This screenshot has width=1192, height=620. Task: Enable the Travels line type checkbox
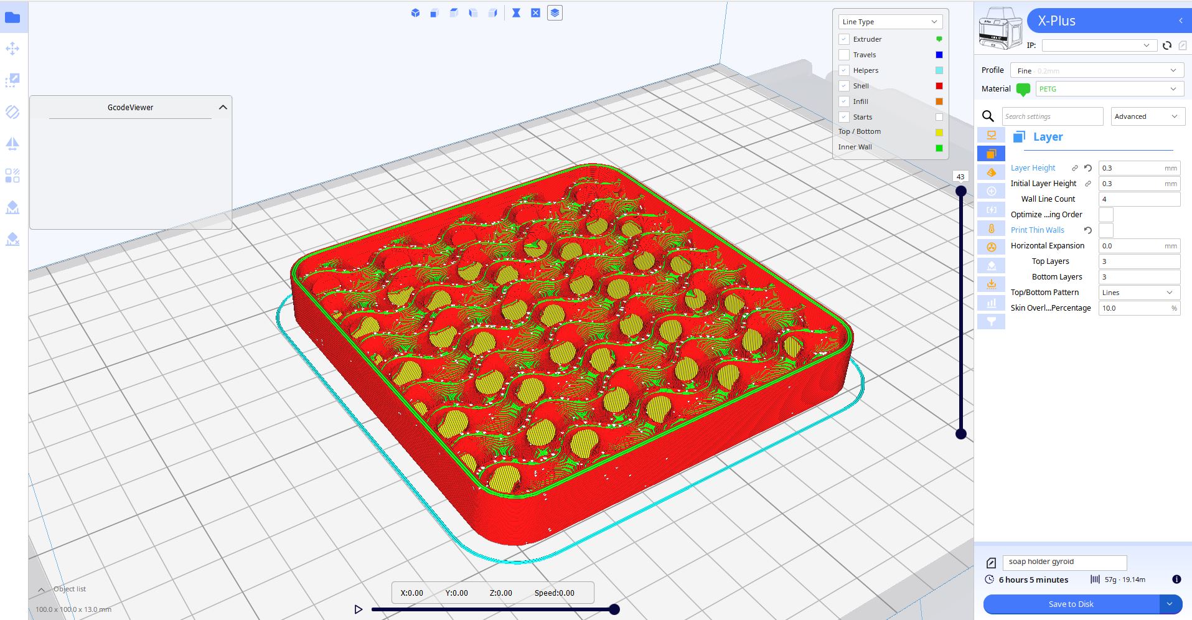(844, 55)
